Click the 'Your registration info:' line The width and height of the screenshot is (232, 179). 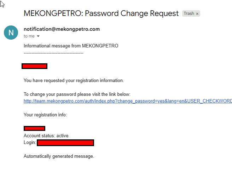tap(45, 115)
